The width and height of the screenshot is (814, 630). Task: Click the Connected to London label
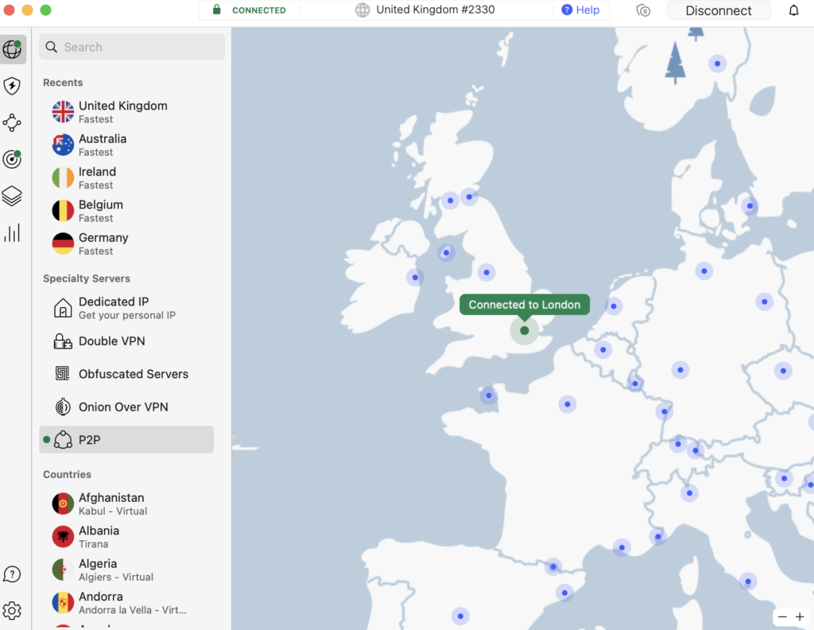[525, 305]
